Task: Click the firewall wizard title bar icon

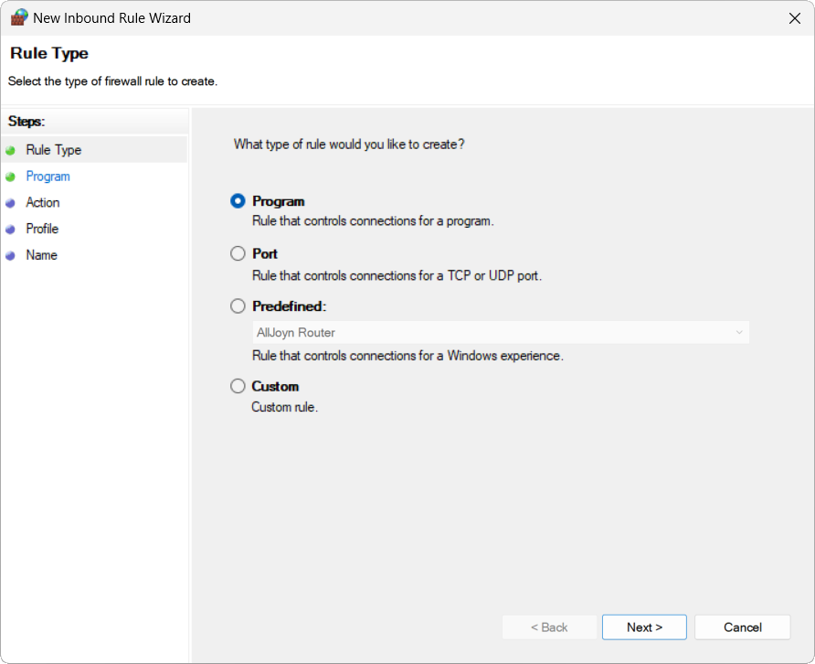Action: [18, 17]
